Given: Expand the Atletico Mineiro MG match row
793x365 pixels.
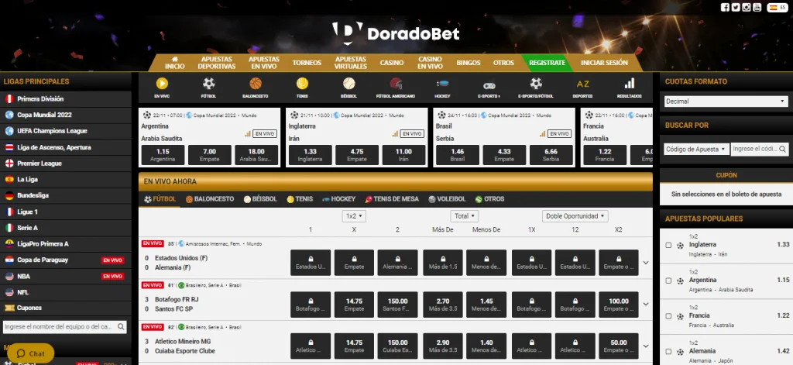Looking at the screenshot, I should point(646,346).
